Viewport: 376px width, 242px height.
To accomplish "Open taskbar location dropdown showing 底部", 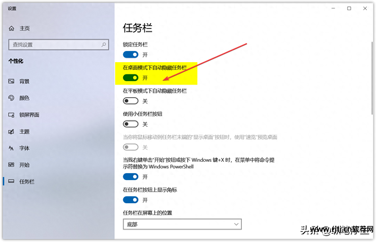I will (x=182, y=224).
